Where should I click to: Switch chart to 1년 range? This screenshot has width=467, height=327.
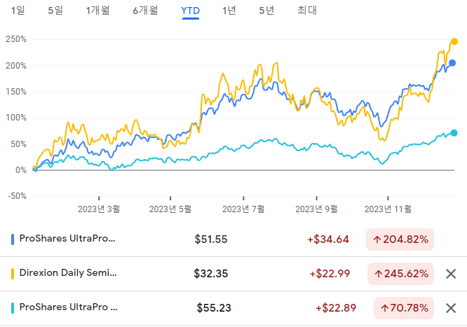tap(229, 11)
